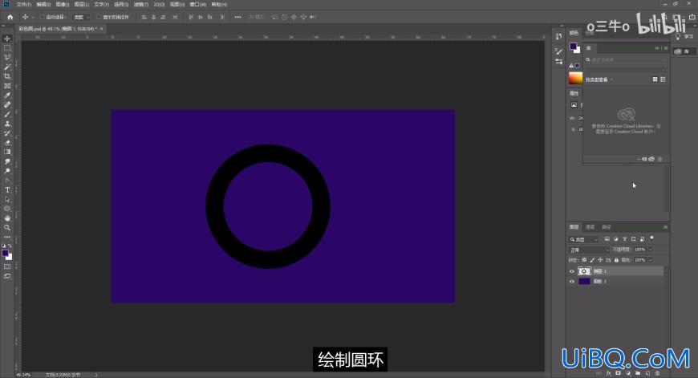Open the auto-select 图层 dropdown
The image size is (698, 378).
tap(82, 17)
